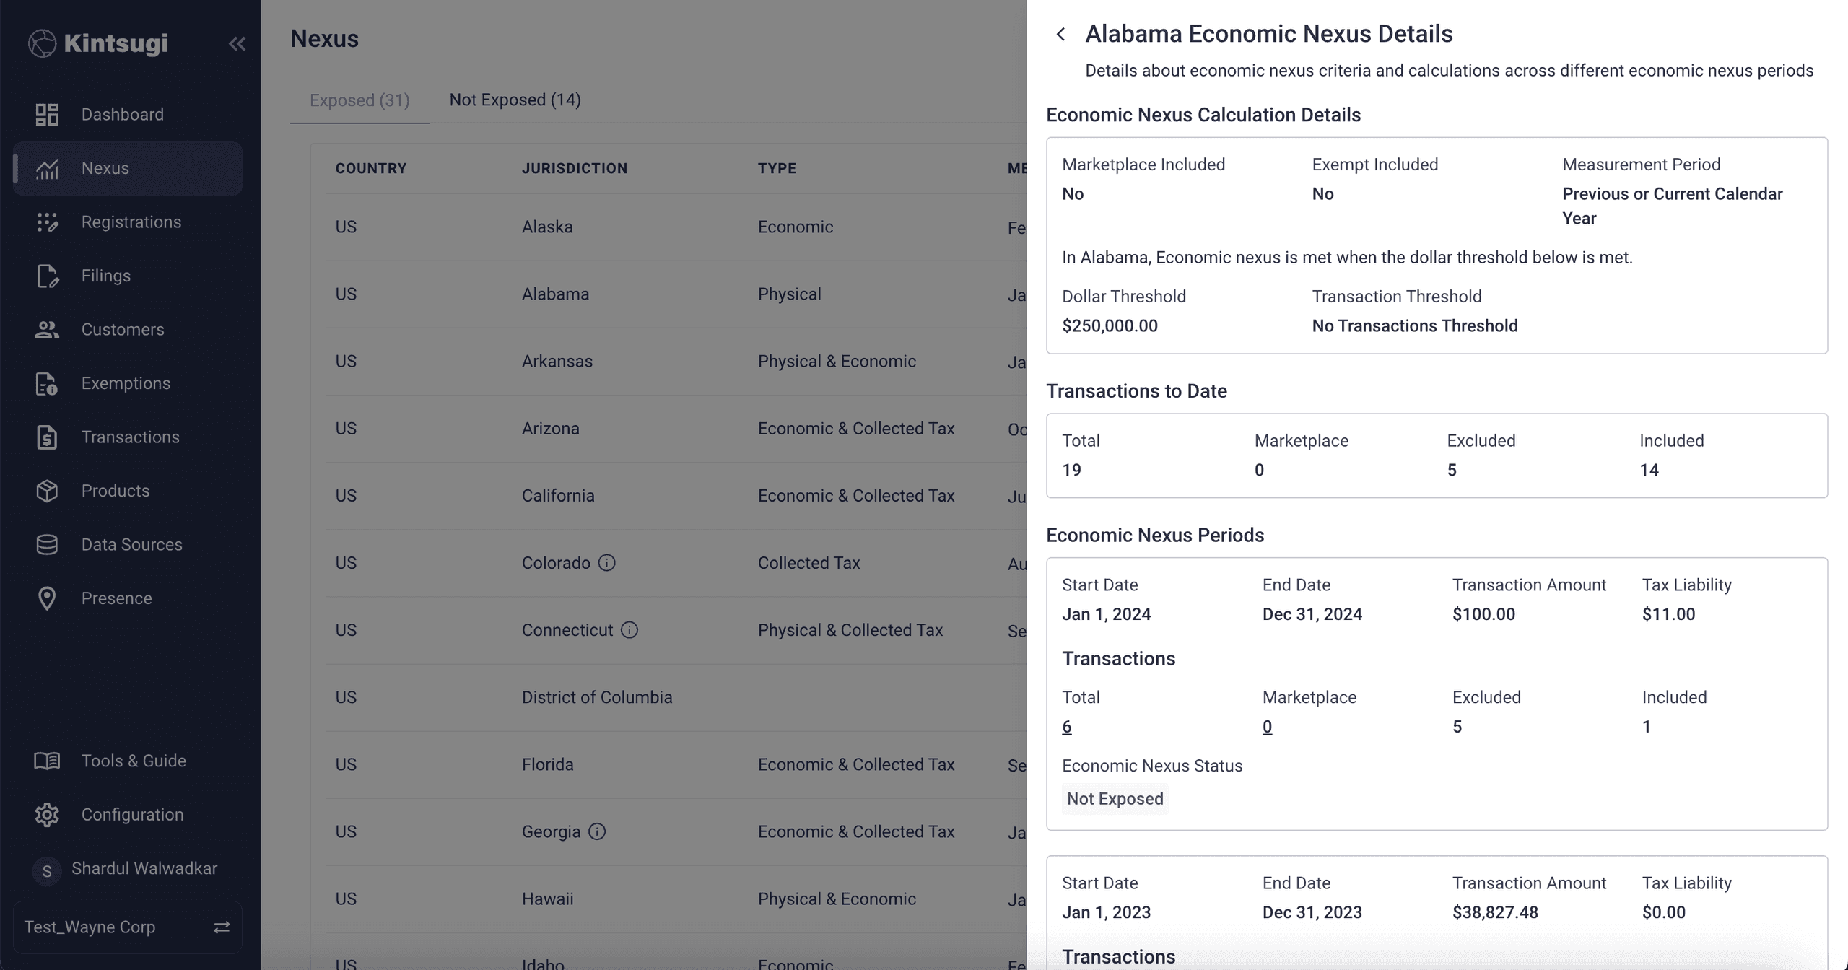The height and width of the screenshot is (970, 1848).
Task: Click the Presence location pin icon
Action: tap(47, 598)
